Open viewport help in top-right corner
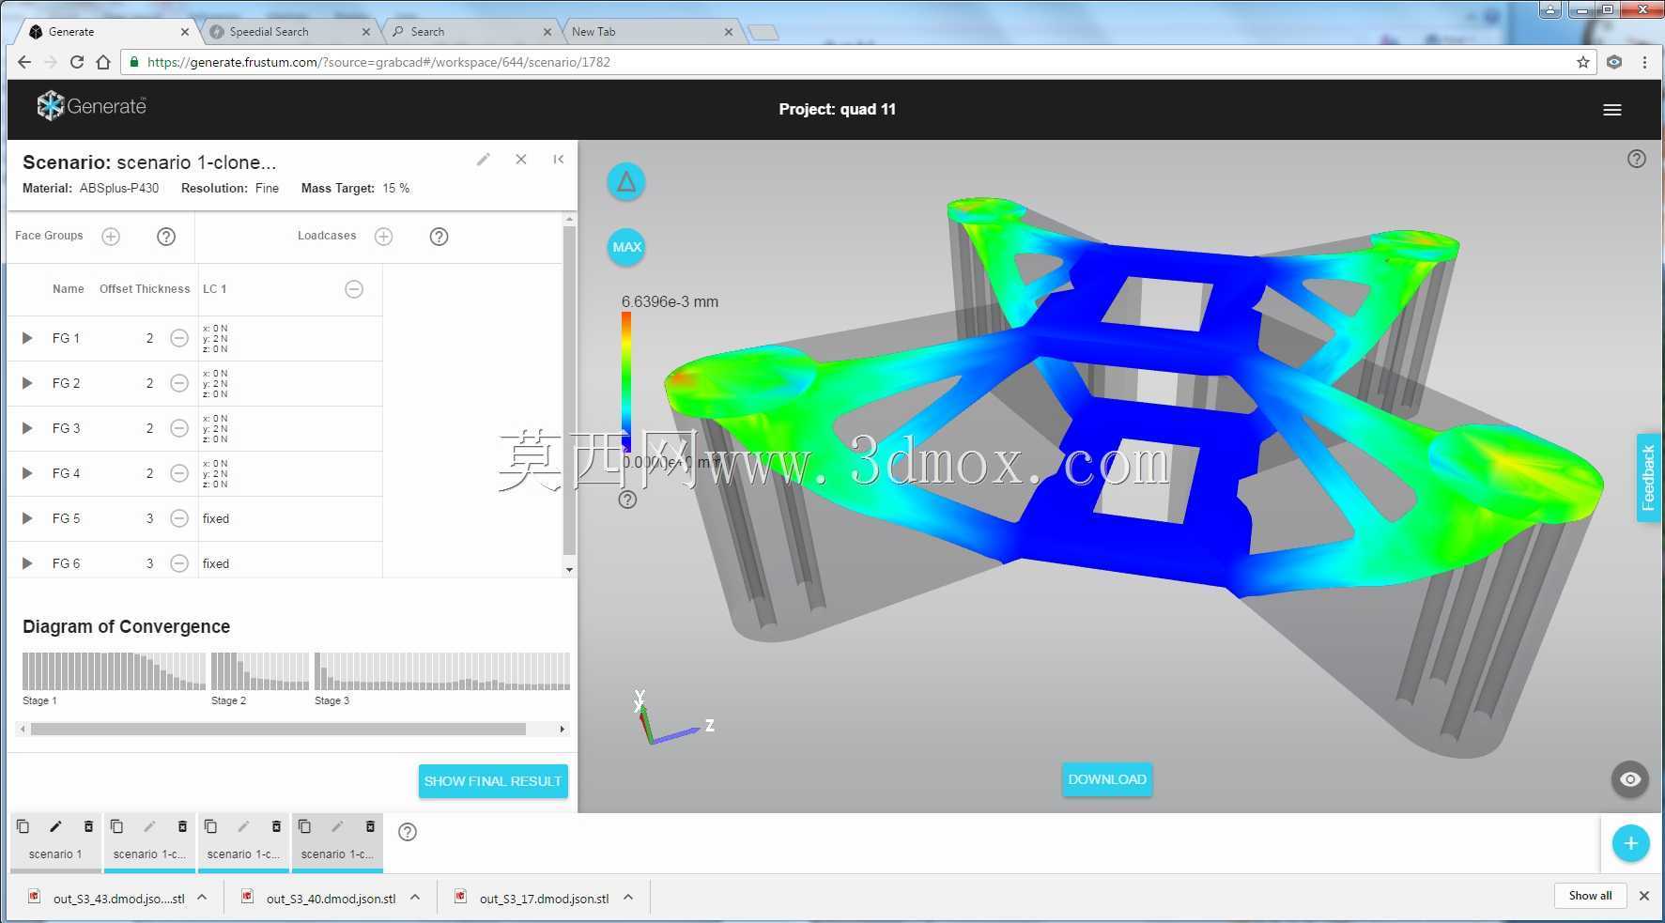 pyautogui.click(x=1637, y=159)
